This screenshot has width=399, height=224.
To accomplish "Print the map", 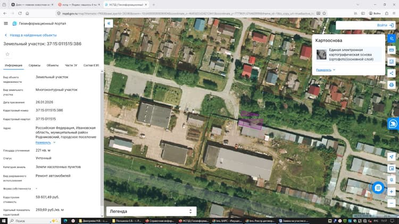I will pyautogui.click(x=392, y=85).
